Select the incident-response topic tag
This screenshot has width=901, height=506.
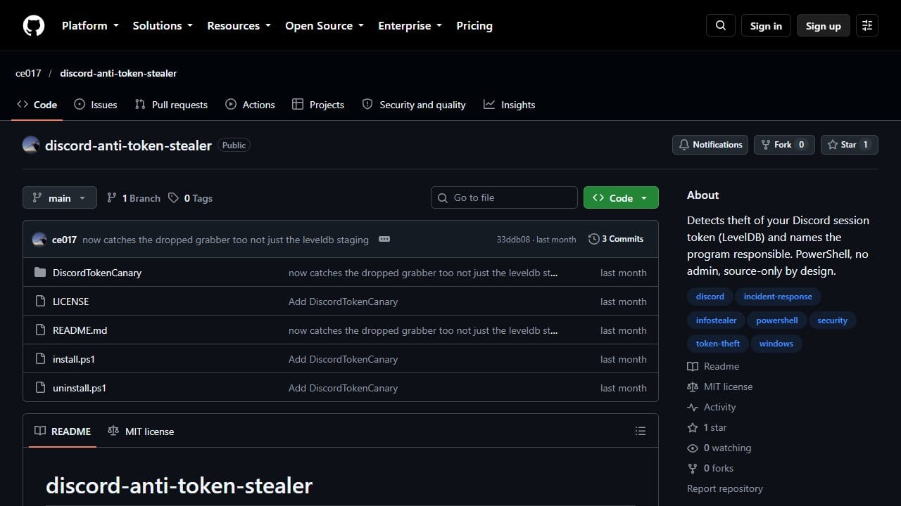click(x=778, y=297)
